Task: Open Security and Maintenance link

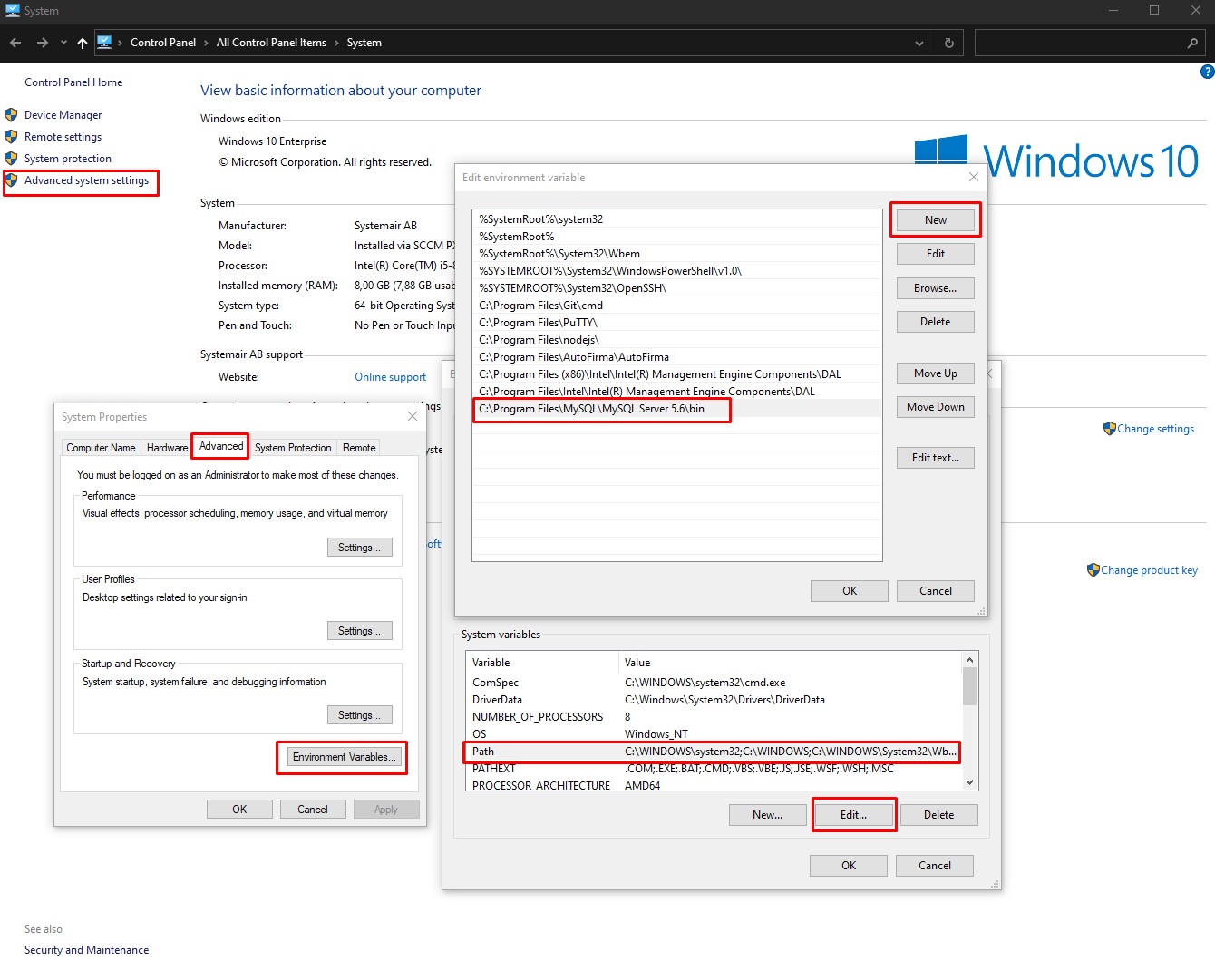Action: click(86, 950)
